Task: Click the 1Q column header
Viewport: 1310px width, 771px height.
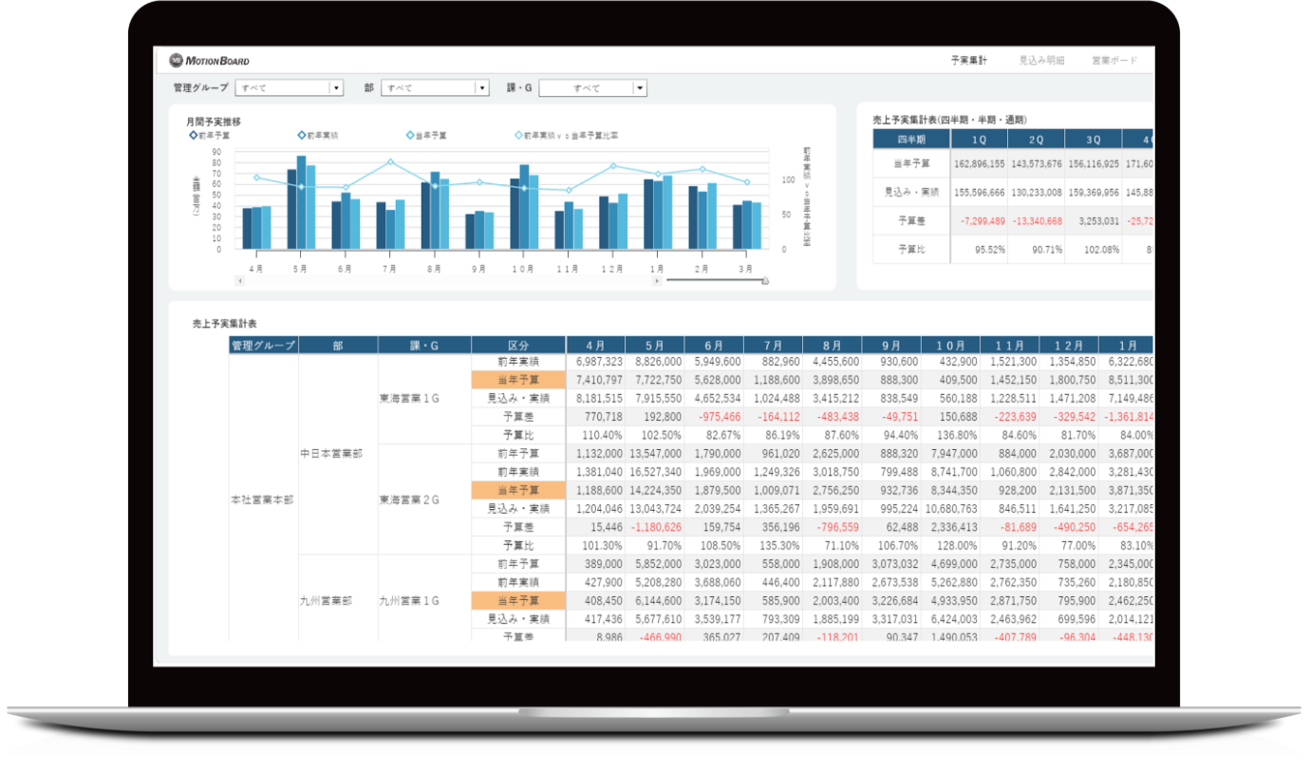Action: 981,140
